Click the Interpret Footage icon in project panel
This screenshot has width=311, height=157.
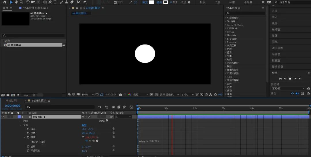pos(3,95)
